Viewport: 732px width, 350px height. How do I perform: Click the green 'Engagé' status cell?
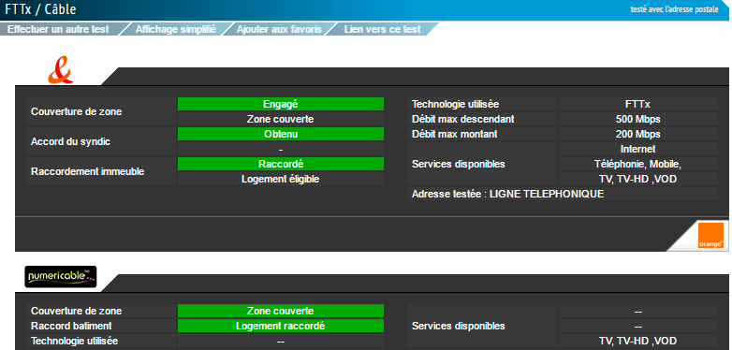(x=281, y=104)
